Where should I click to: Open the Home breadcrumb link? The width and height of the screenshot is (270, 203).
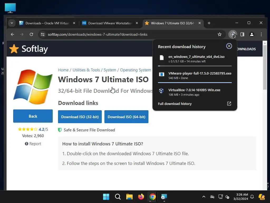tap(63, 70)
